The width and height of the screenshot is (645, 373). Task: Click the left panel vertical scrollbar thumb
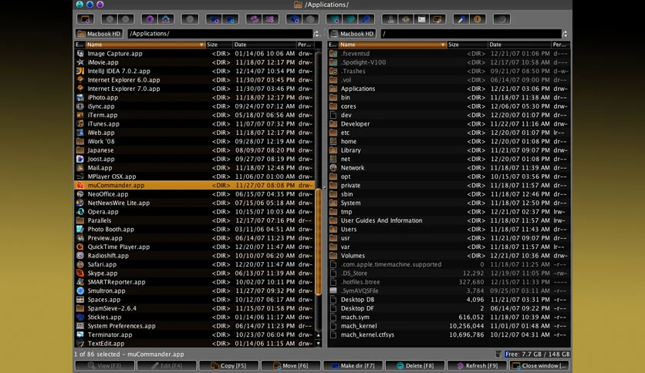click(319, 241)
